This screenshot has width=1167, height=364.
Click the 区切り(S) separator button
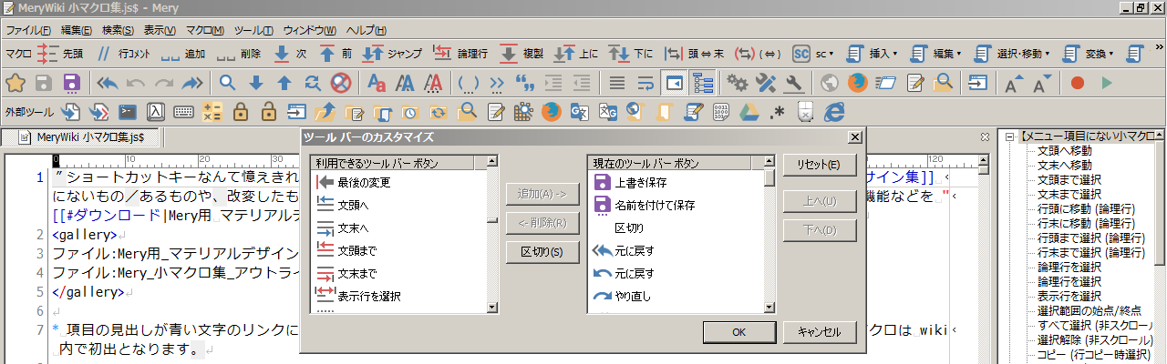tap(542, 251)
